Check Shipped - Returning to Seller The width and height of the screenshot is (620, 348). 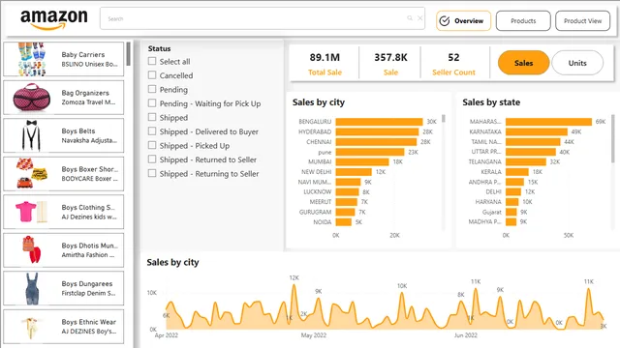coord(152,173)
